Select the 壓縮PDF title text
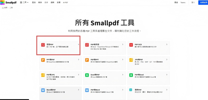This screenshot has width=208, height=100. point(50,45)
